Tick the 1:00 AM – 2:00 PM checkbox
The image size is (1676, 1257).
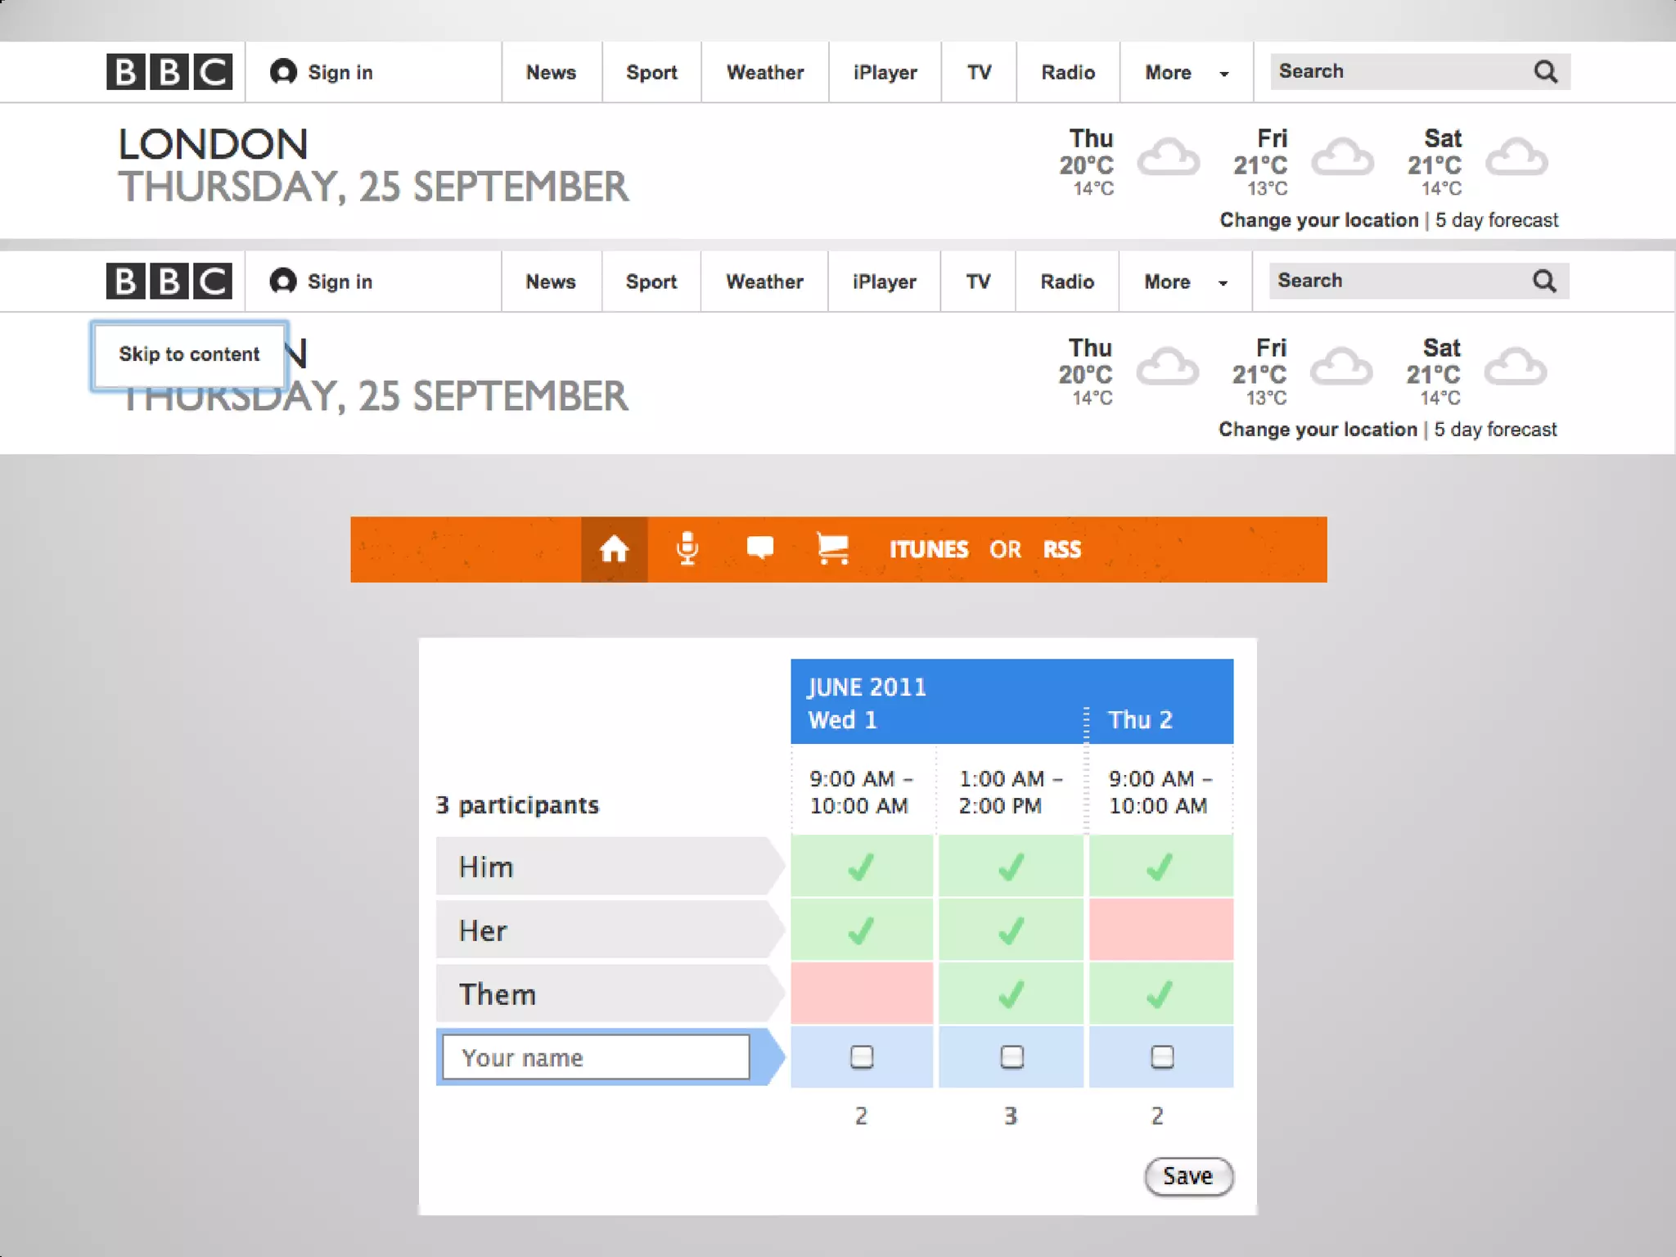1011,1057
